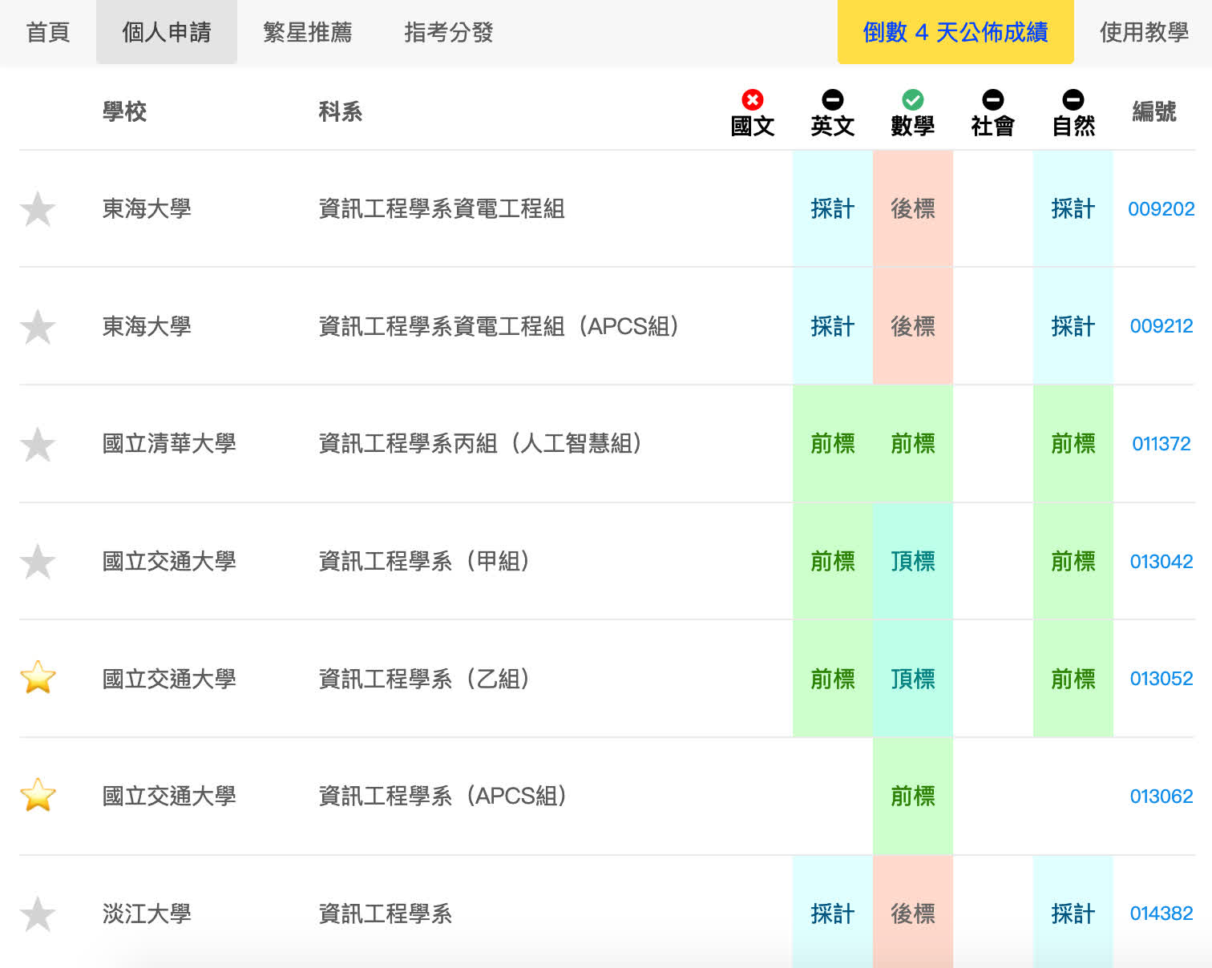Click the 頂標 math cell in 乙組 row
The image size is (1212, 968).
coord(913,679)
